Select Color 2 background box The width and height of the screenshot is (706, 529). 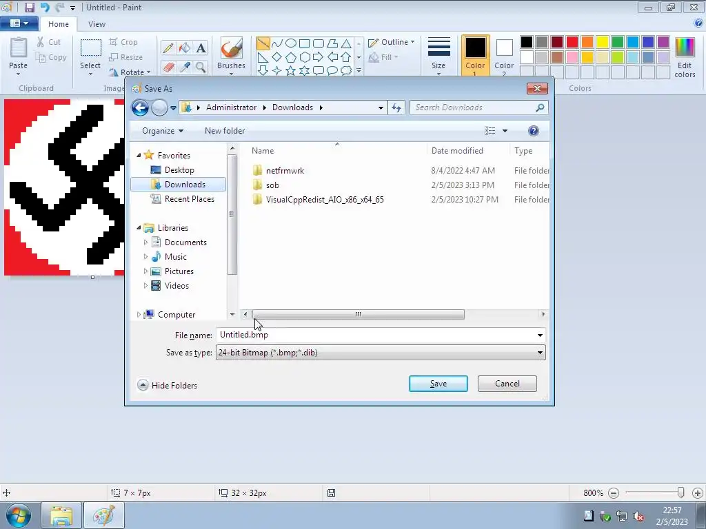coord(504,55)
